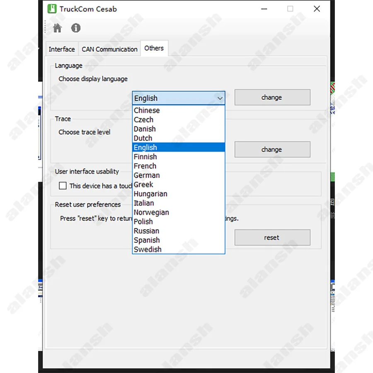Click the change button for language
Image resolution: width=373 pixels, height=373 pixels.
click(272, 97)
